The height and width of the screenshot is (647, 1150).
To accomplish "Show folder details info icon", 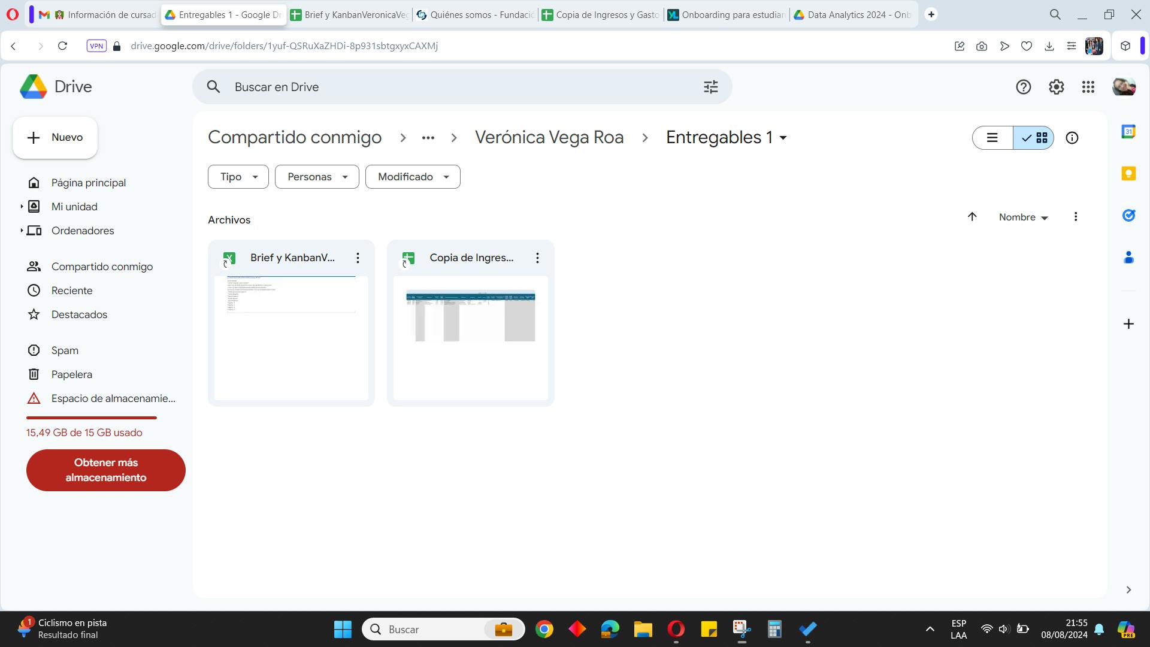I will [x=1072, y=138].
